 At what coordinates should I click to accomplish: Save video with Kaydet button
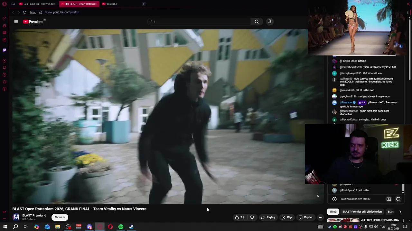click(x=305, y=217)
